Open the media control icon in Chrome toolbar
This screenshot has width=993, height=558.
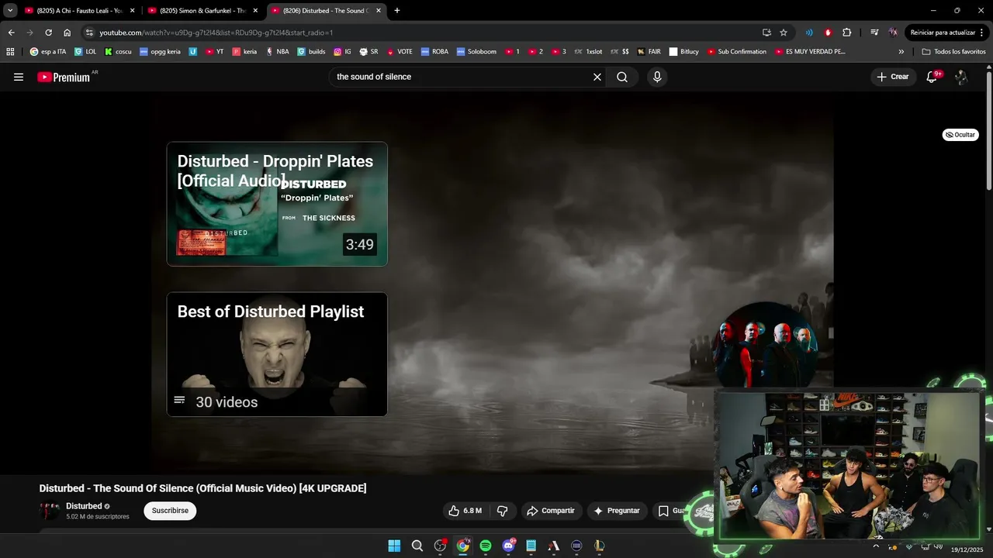point(874,33)
